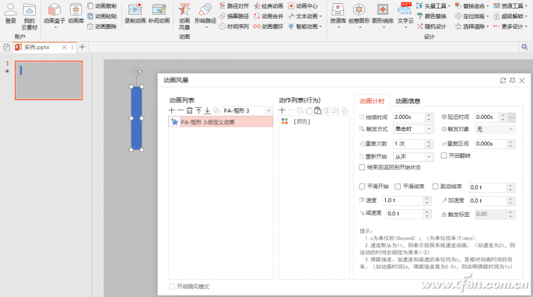Image resolution: width=533 pixels, height=297 pixels.
Task: Click 动画合并 merge animations
Action: point(268,16)
